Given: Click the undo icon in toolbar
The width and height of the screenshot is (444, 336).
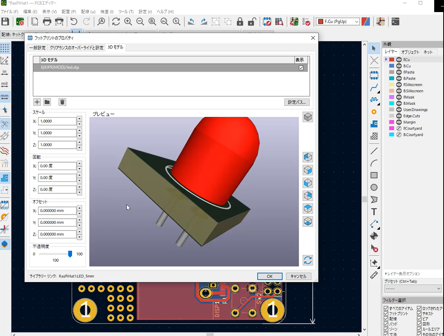Looking at the screenshot, I should 74,21.
